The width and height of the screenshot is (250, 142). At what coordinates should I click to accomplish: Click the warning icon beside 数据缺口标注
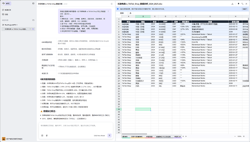41,111
